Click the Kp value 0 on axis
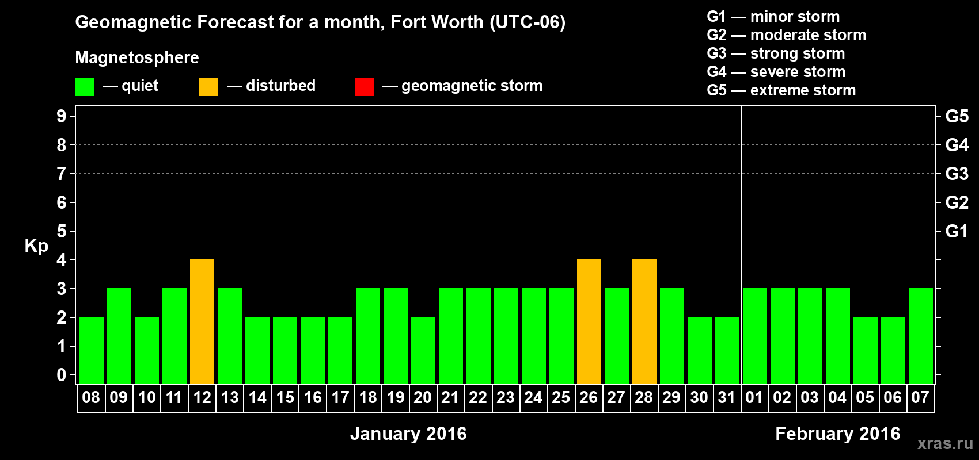Image resolution: width=979 pixels, height=460 pixels. (62, 375)
